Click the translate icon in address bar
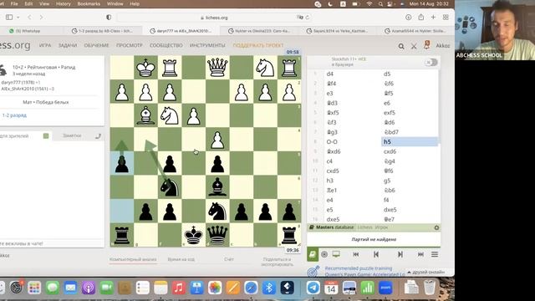This screenshot has width=535, height=301. click(x=300, y=17)
